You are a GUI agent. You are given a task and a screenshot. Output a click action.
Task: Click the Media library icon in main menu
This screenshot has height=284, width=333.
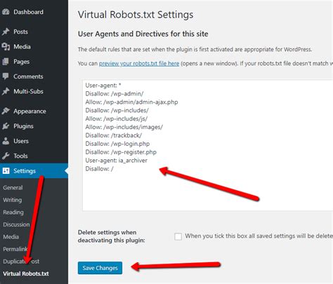tap(6, 46)
